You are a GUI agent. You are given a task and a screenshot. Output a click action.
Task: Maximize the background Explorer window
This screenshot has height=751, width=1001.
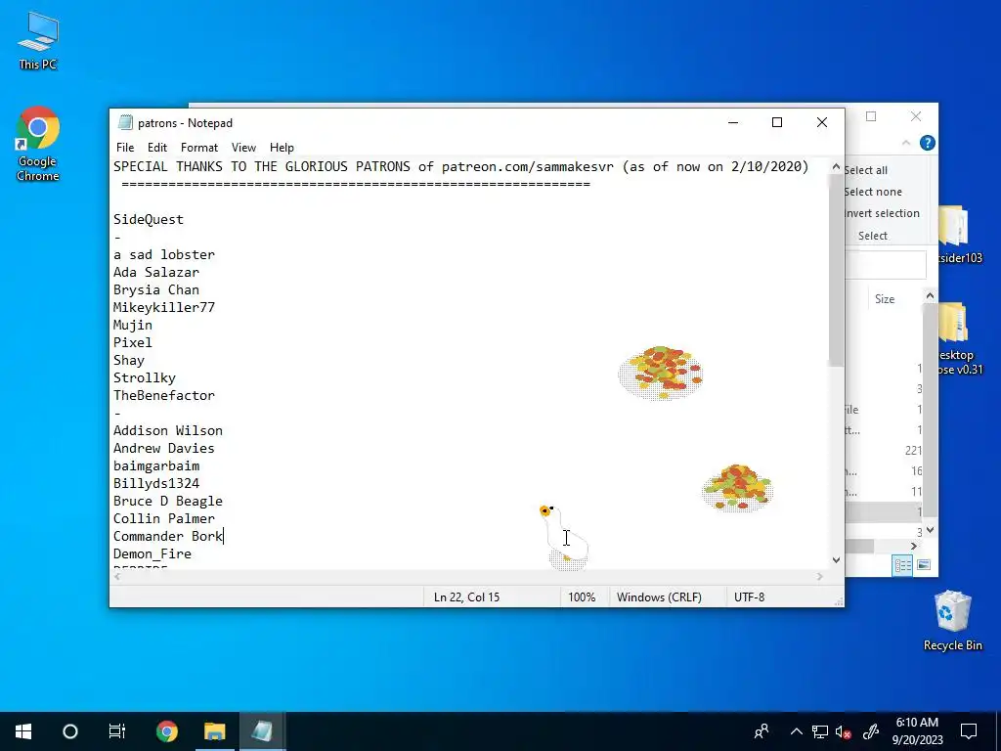click(x=871, y=116)
